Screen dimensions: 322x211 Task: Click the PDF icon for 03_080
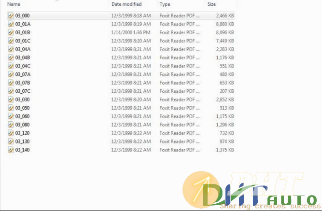click(11, 125)
